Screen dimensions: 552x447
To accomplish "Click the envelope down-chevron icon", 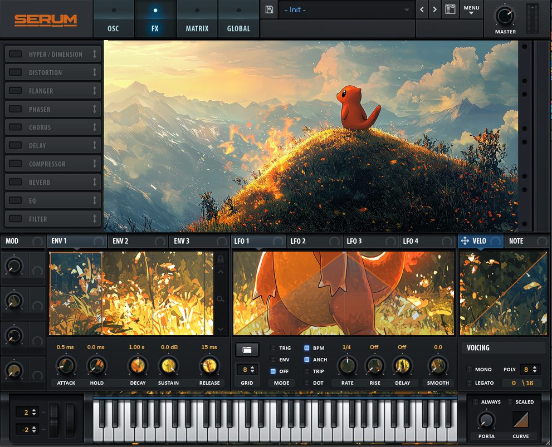I will coord(221,329).
